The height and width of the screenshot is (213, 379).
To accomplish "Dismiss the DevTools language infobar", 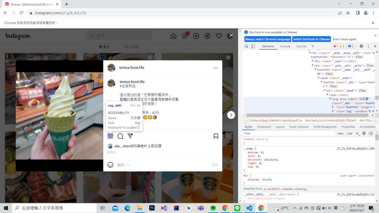I will (375, 35).
